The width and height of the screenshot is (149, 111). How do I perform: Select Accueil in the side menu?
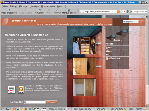click(x=117, y=44)
